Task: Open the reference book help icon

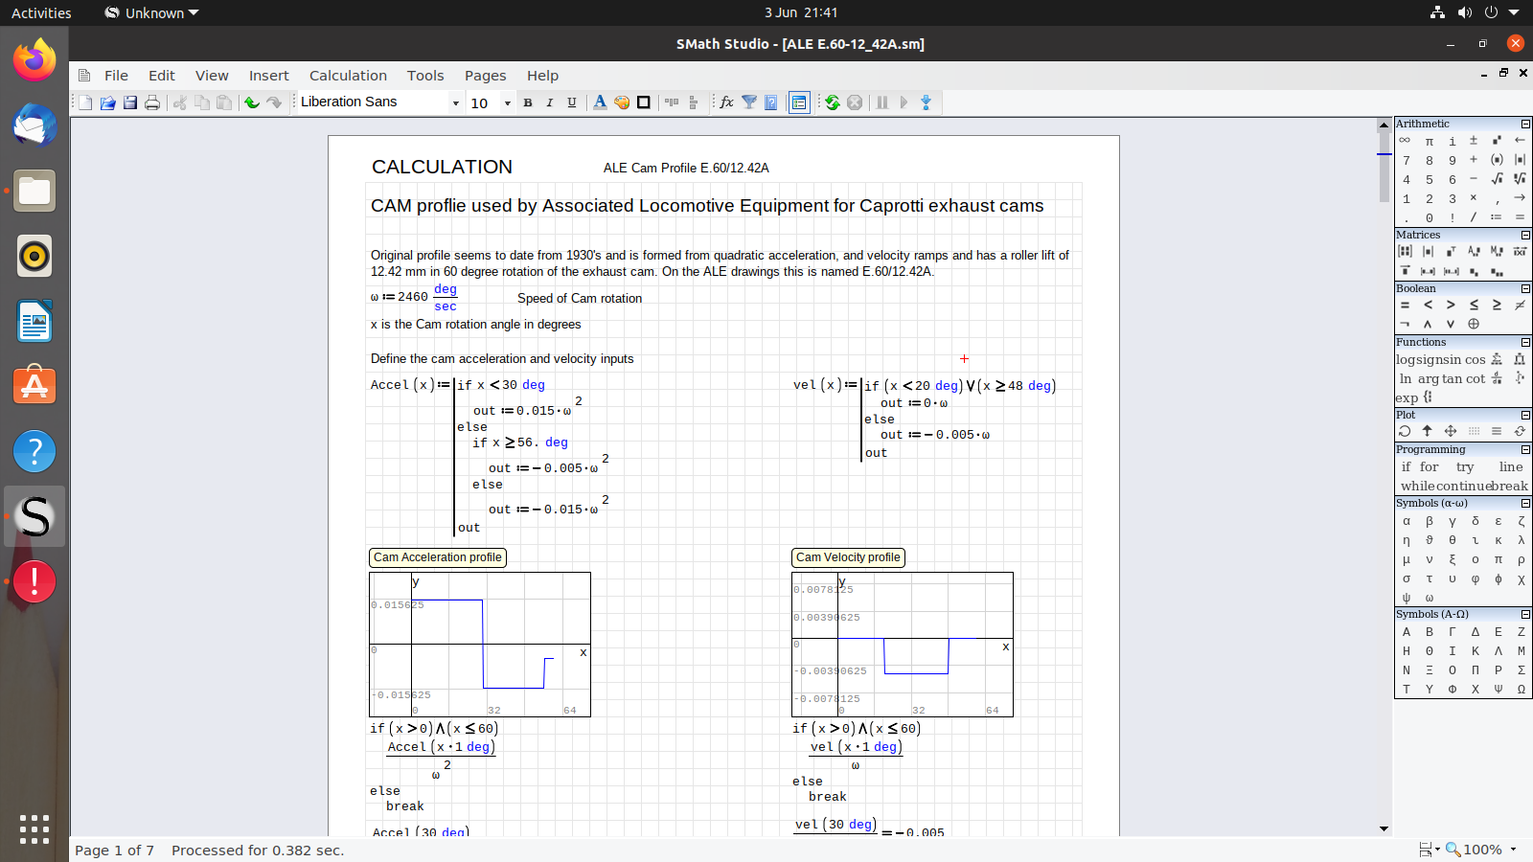Action: click(x=771, y=102)
